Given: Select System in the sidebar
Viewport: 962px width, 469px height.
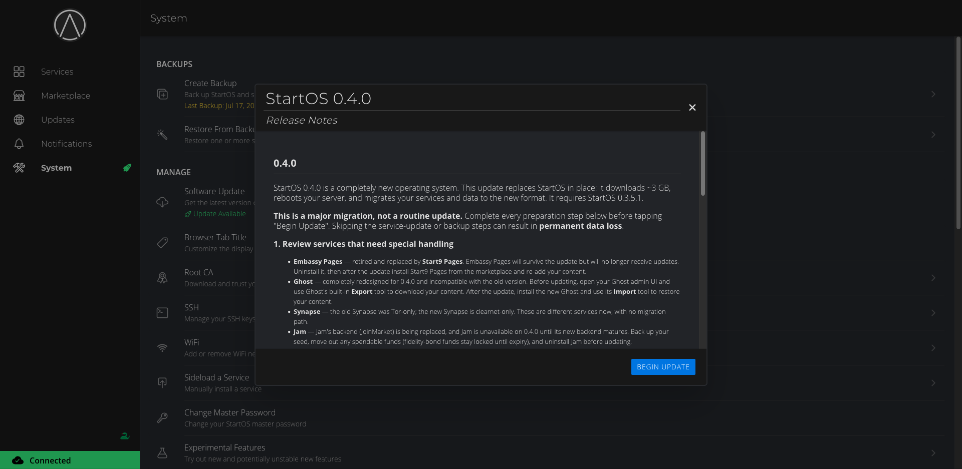Looking at the screenshot, I should tap(56, 168).
